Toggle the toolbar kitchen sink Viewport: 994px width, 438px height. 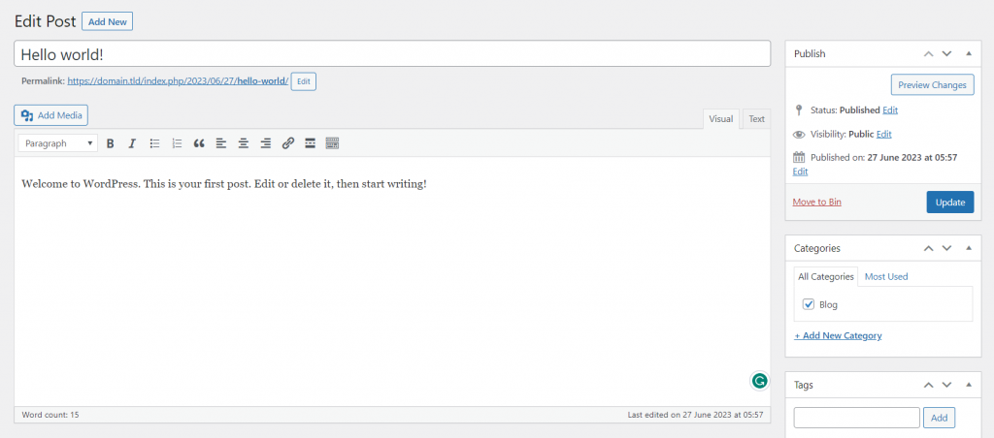pyautogui.click(x=332, y=143)
